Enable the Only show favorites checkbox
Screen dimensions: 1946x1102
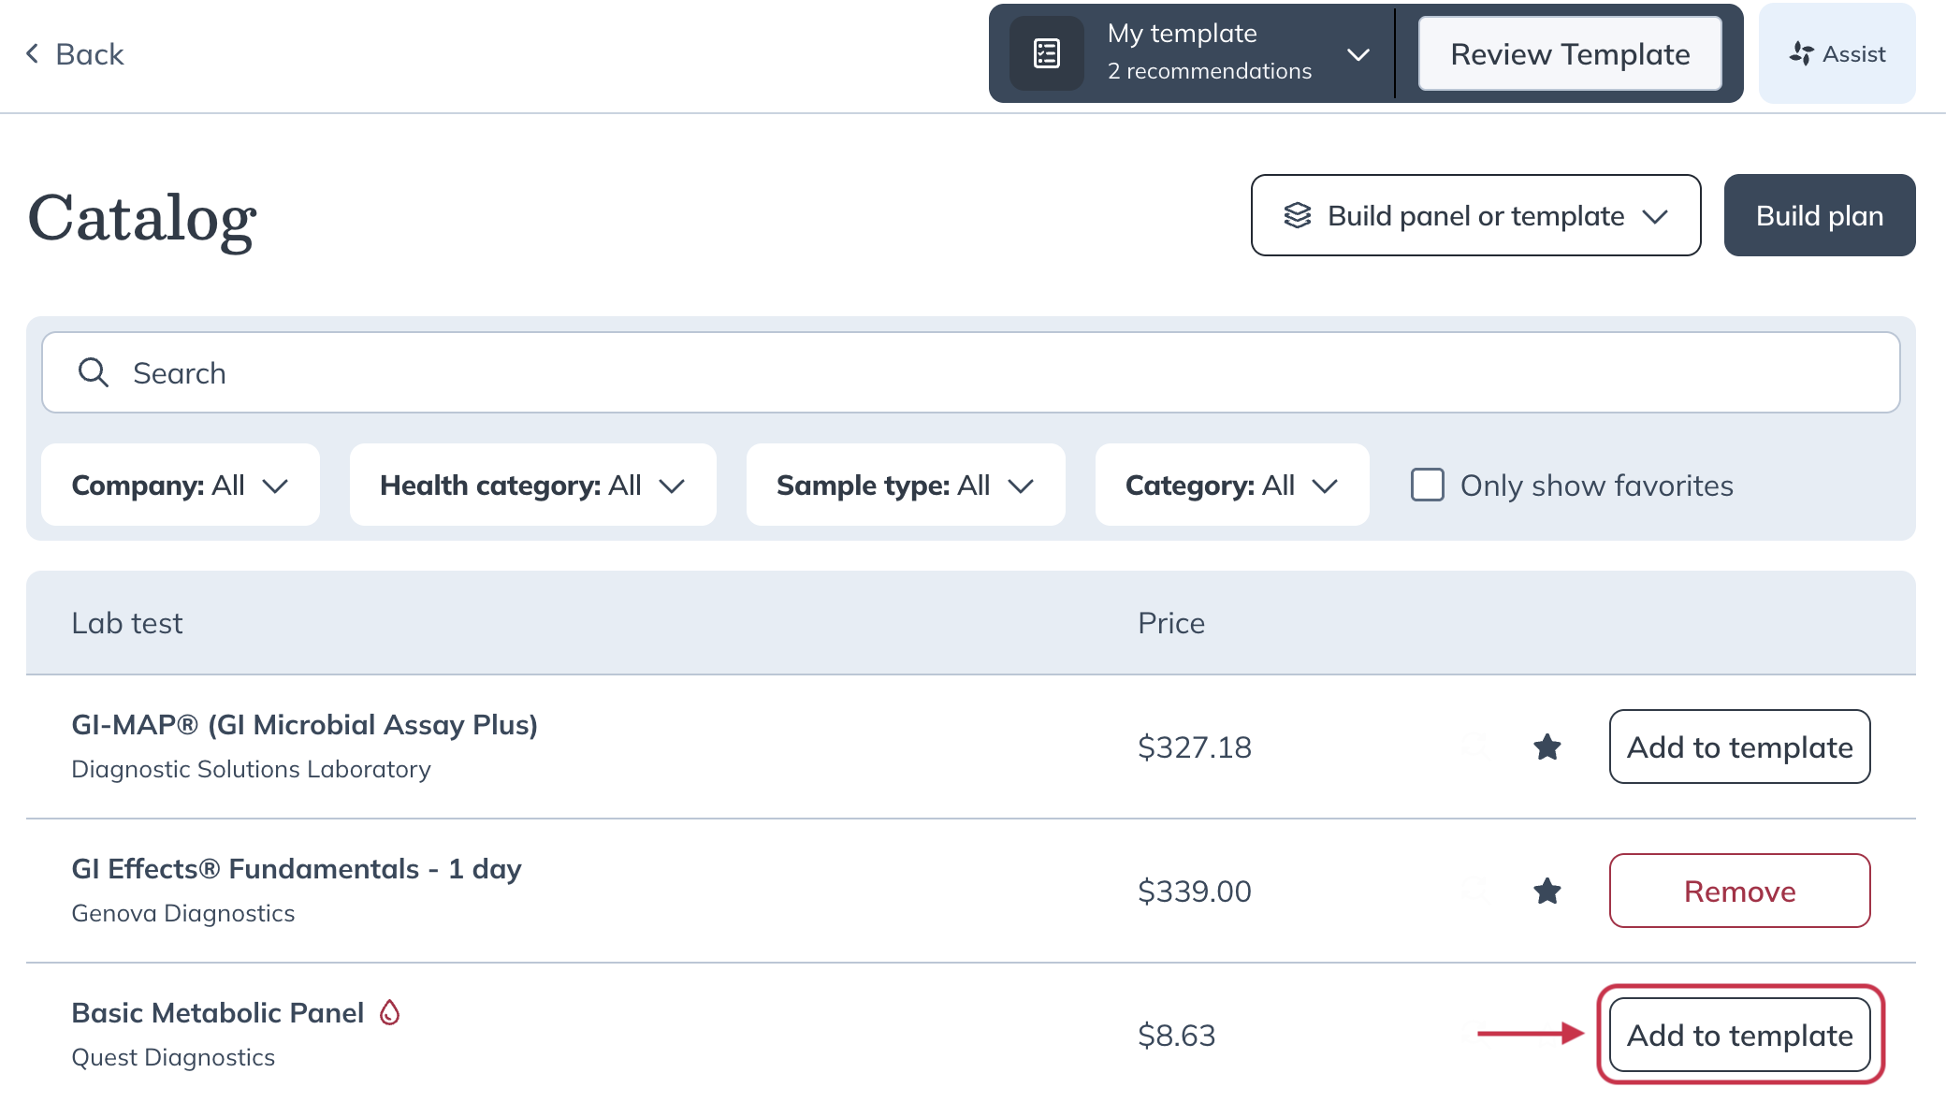tap(1427, 485)
